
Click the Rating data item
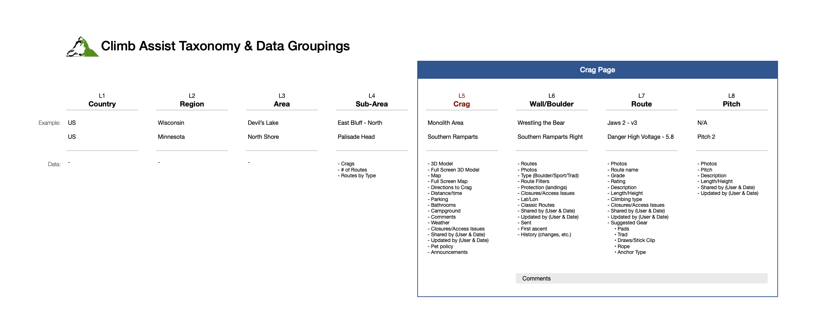click(x=617, y=181)
